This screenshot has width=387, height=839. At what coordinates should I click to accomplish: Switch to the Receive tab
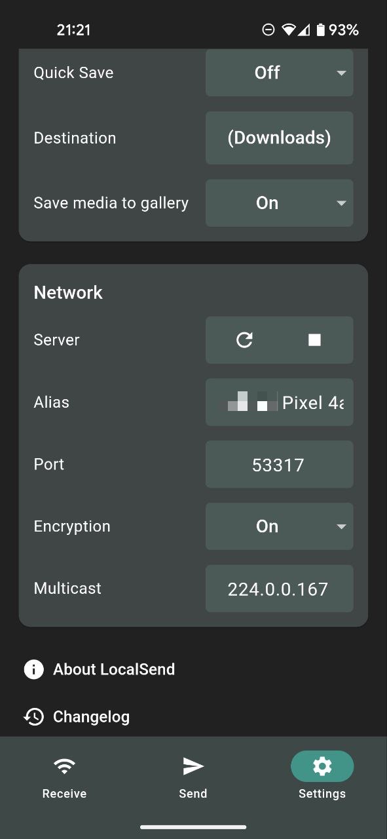[64, 777]
